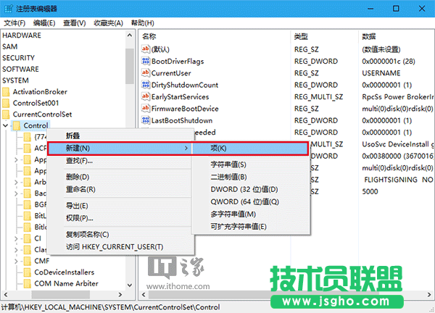The height and width of the screenshot is (313, 435).
Task: Click the Registry Editor app icon in title bar
Action: click(8, 9)
